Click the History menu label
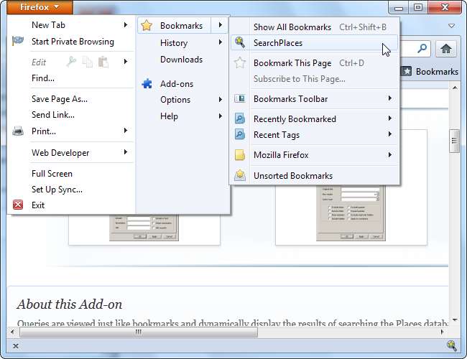The image size is (467, 359). pos(174,43)
